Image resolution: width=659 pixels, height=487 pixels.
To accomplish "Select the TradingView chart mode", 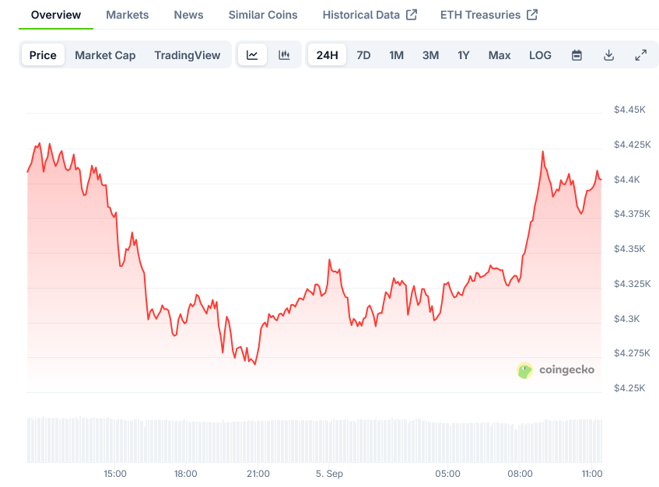I will pyautogui.click(x=188, y=55).
